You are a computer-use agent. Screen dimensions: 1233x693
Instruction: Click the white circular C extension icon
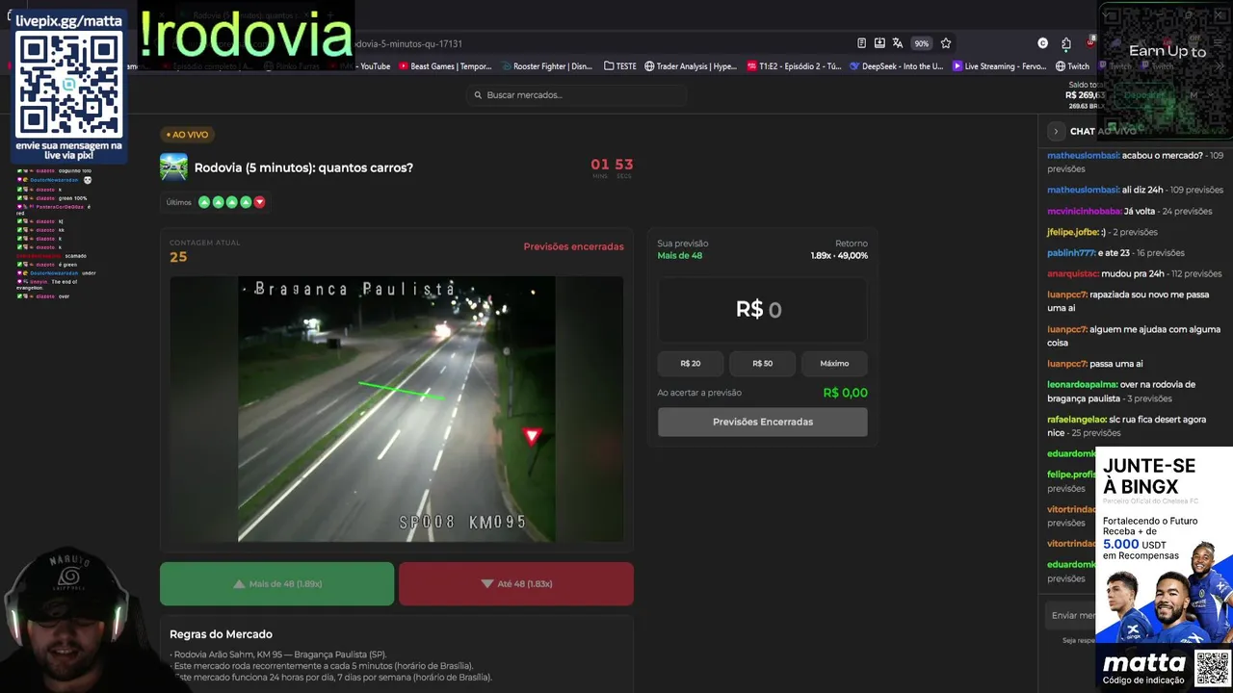click(x=1042, y=43)
